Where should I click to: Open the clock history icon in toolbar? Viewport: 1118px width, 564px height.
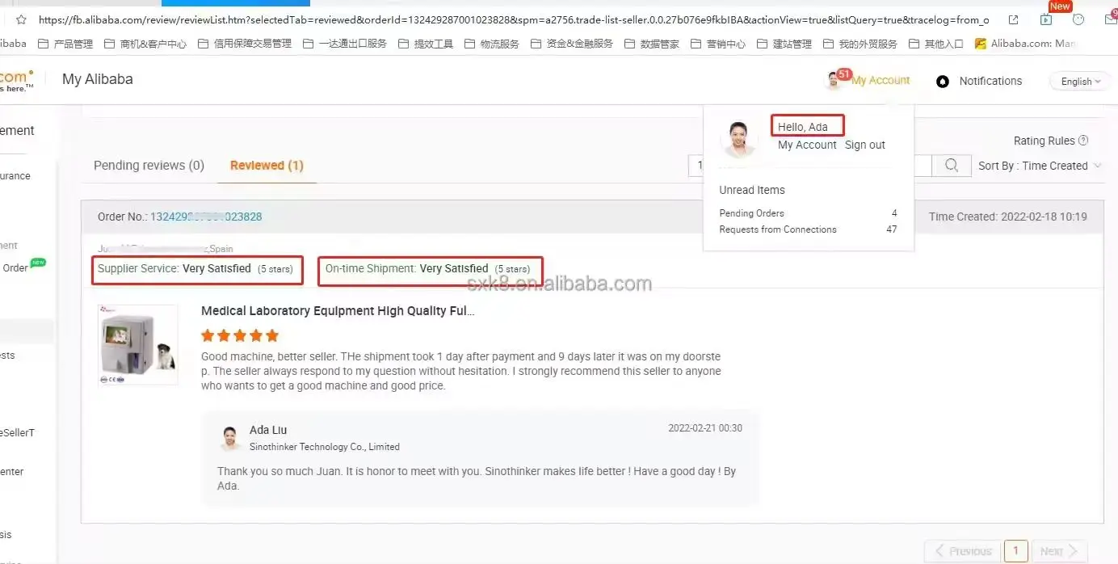point(1078,19)
